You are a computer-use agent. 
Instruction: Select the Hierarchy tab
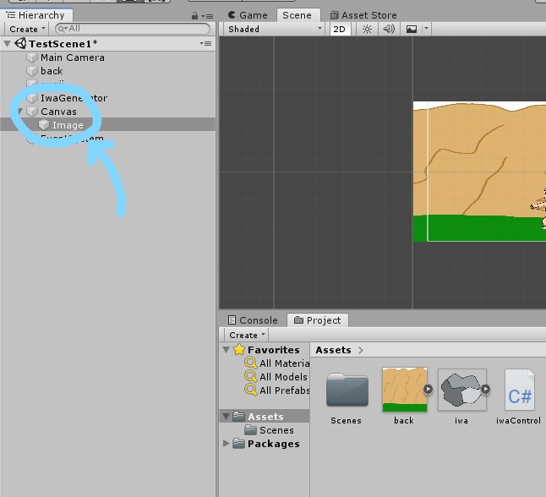click(35, 15)
